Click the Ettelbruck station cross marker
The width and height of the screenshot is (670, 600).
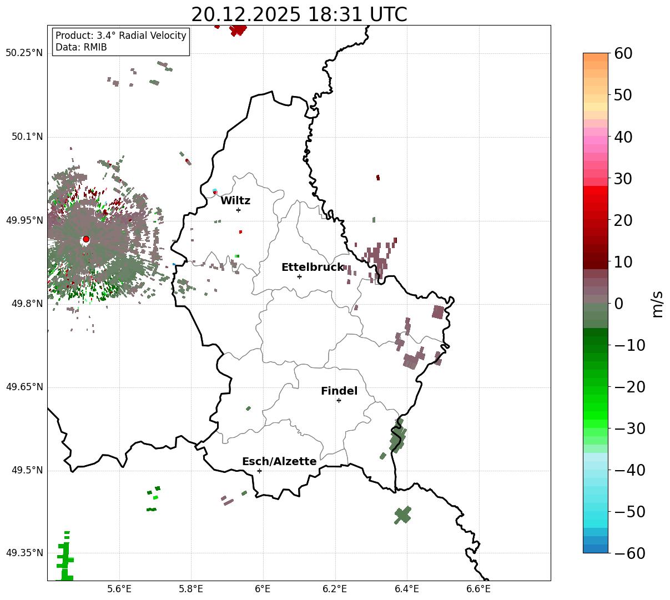[299, 276]
